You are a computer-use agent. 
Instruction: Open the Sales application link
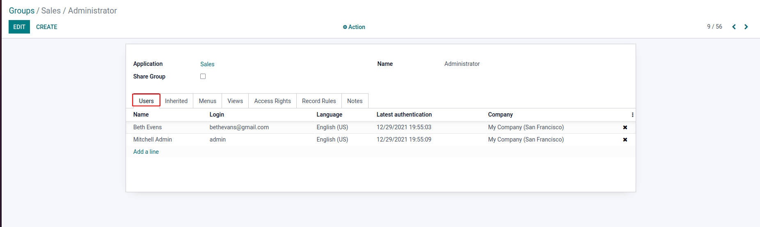[207, 64]
